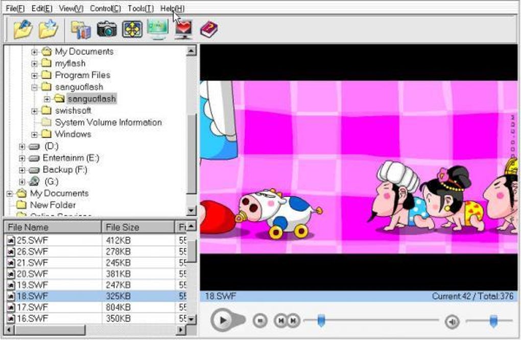The width and height of the screenshot is (521, 340).
Task: Open the Control menu
Action: point(105,8)
